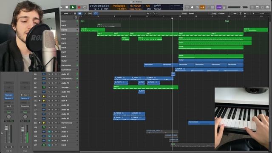Select the Harmonies 2 blue region
The height and width of the screenshot is (153, 272).
201,123
